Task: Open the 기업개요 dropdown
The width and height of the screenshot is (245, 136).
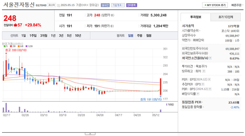Action: point(118,5)
